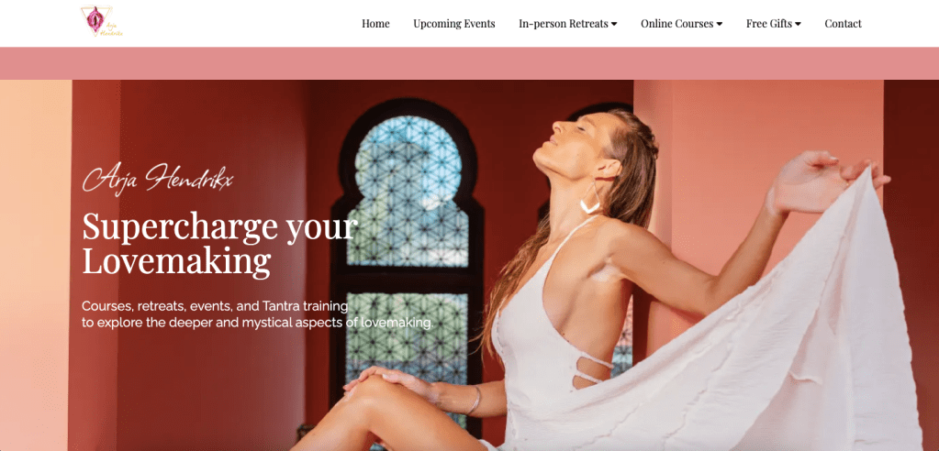This screenshot has height=451, width=939.
Task: Open the Online Courses menu label
Action: [676, 24]
